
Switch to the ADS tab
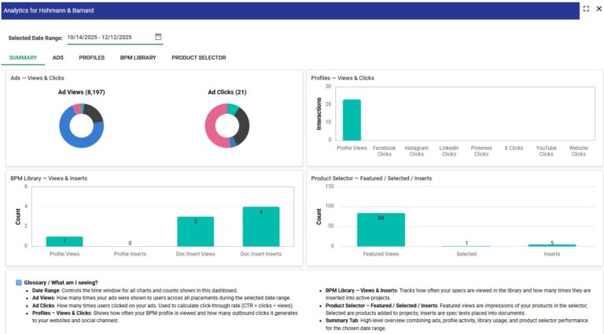click(58, 57)
